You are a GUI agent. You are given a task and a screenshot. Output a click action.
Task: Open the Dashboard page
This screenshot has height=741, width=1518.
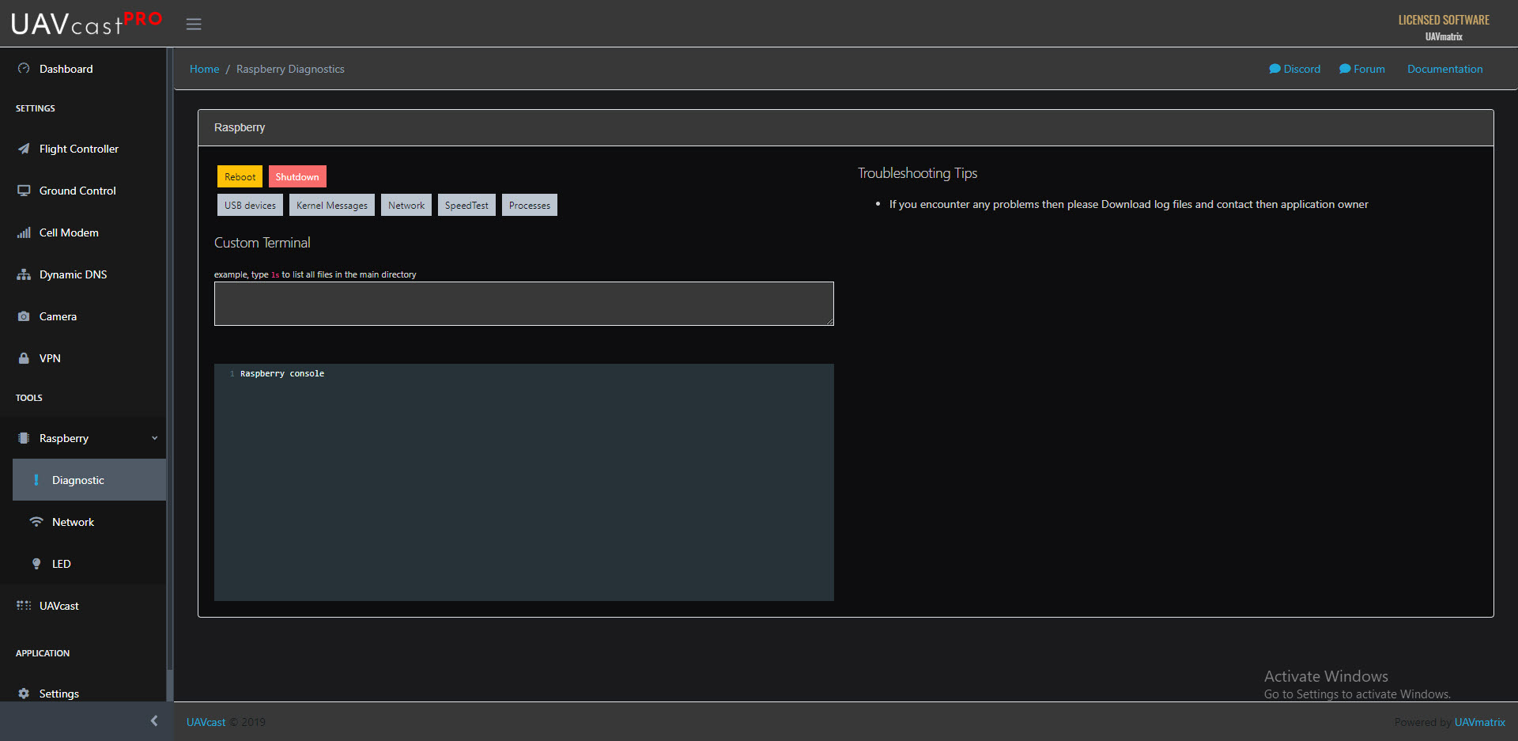click(83, 69)
